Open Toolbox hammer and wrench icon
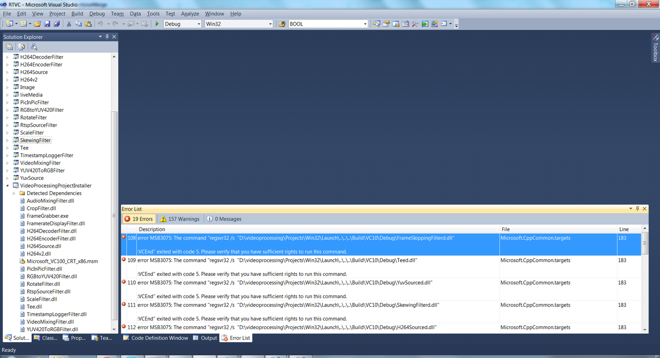 [415, 24]
